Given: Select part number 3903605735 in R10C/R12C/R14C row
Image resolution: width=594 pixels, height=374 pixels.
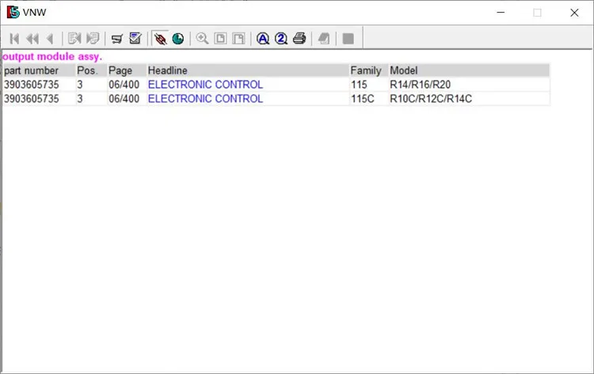Looking at the screenshot, I should coord(32,99).
